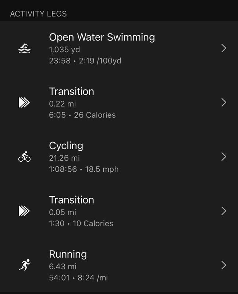
Task: Expand the Cycling leg via its chevron arrow
Action: (223, 157)
